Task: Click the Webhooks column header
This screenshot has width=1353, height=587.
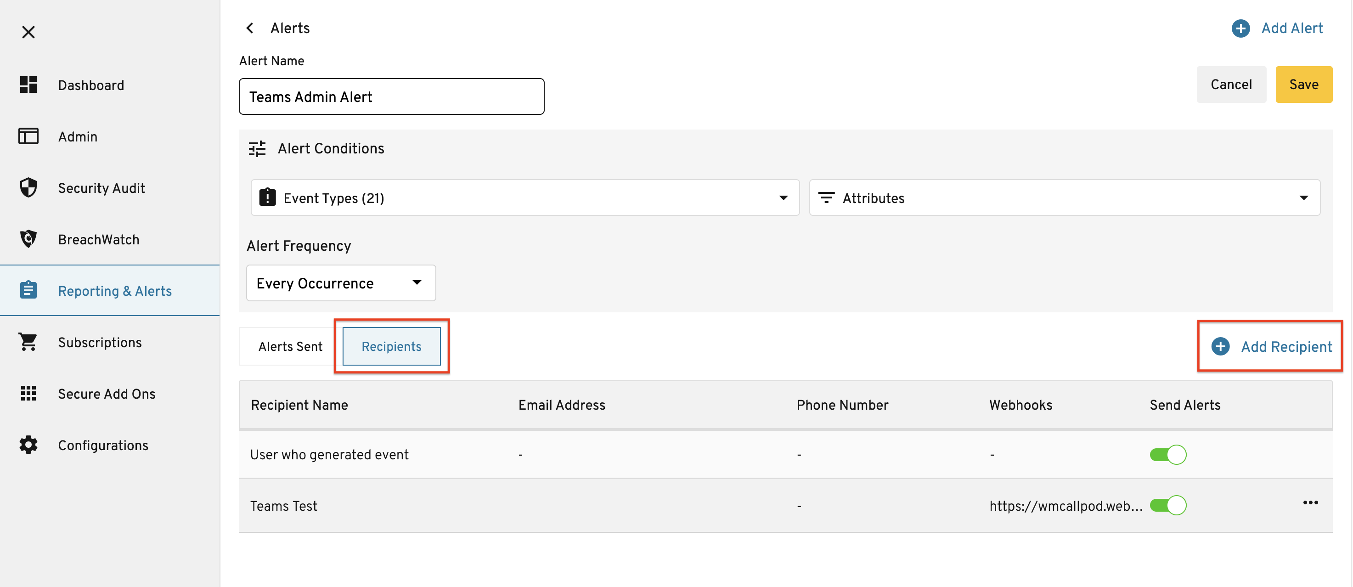Action: [x=1020, y=405]
